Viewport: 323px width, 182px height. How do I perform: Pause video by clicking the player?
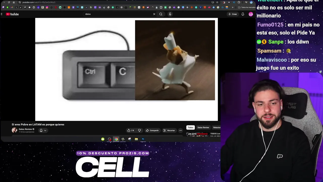126,69
